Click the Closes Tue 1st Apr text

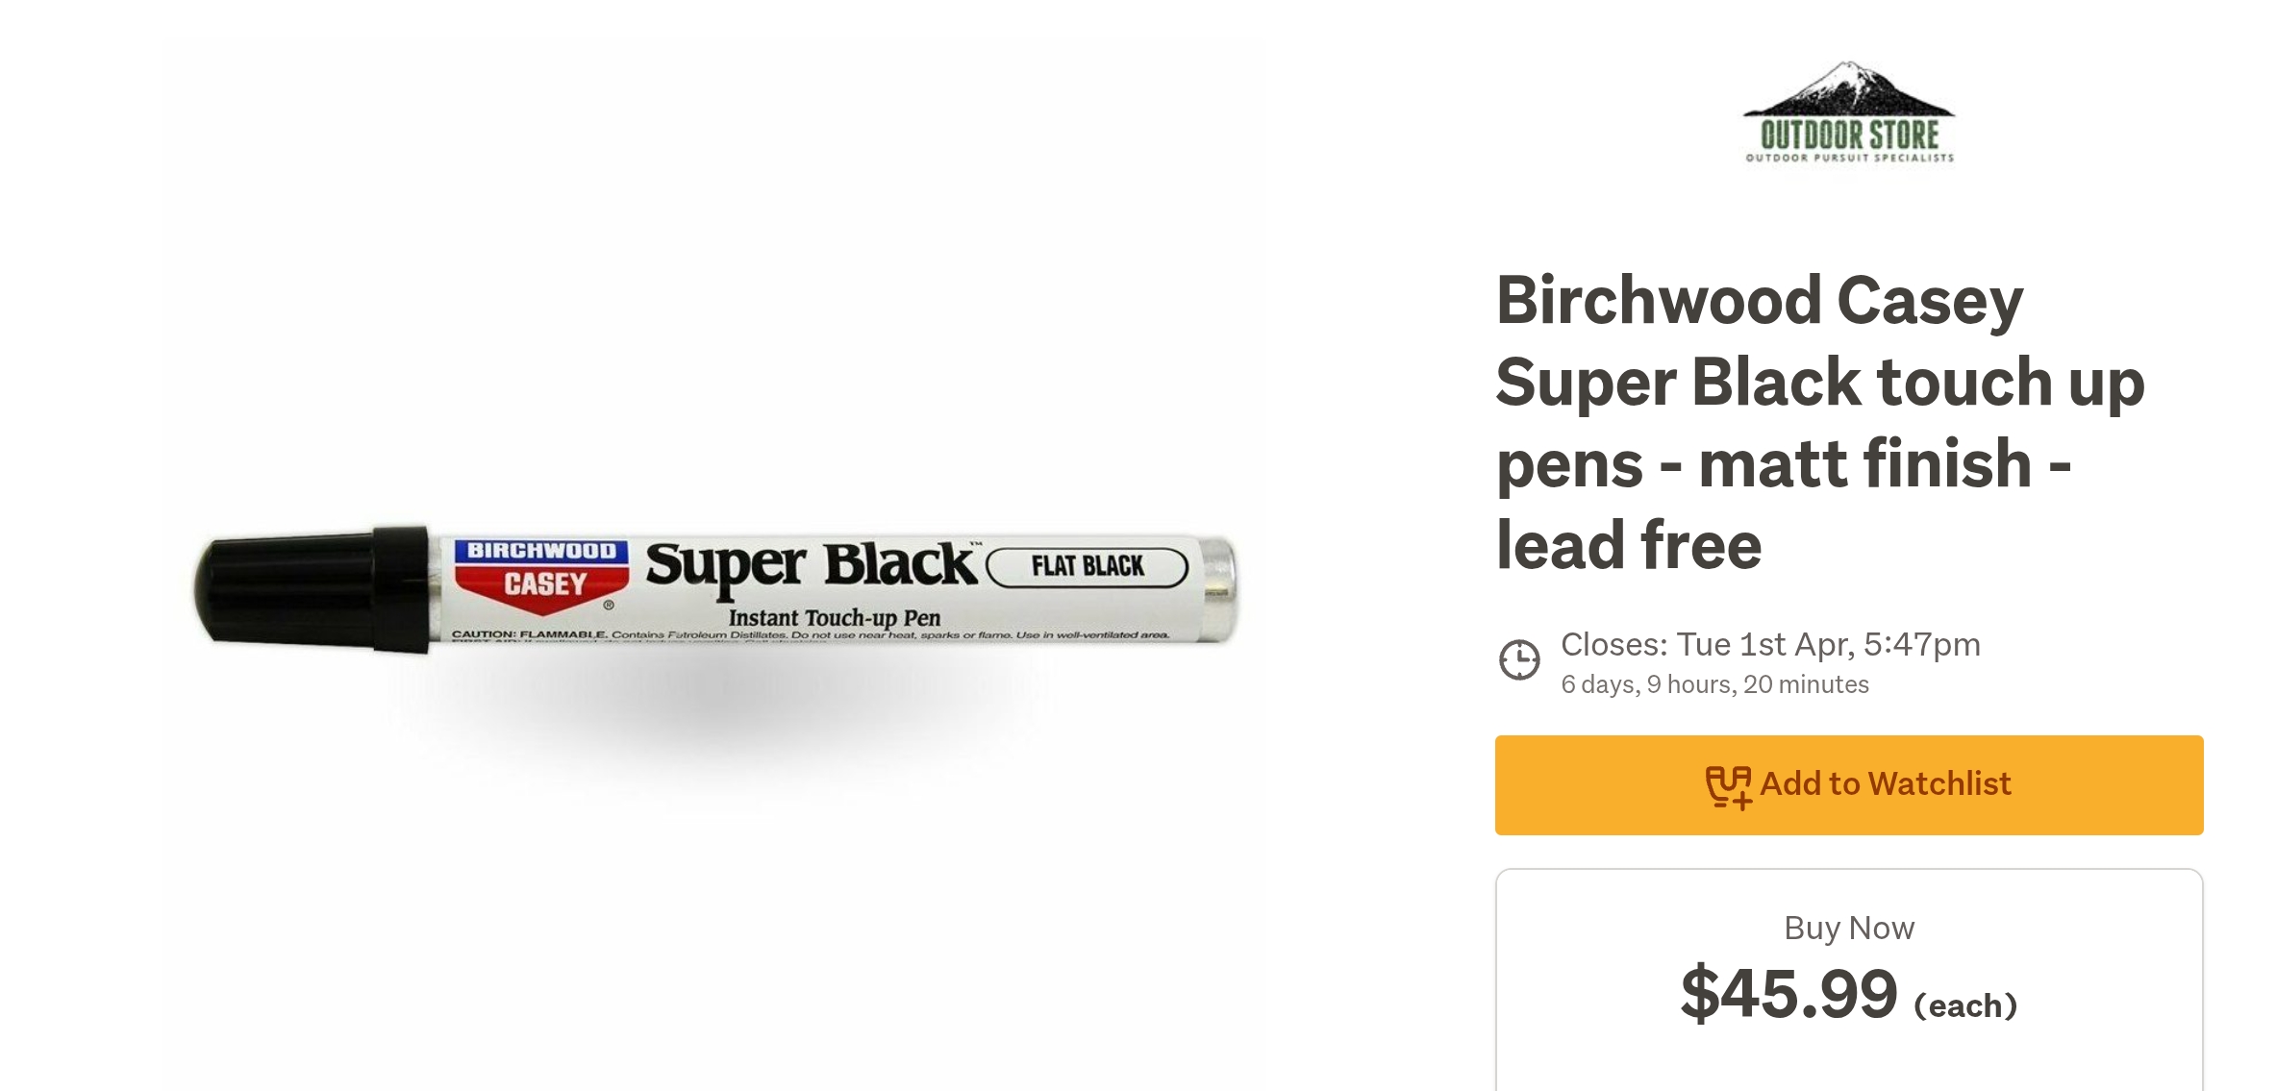1770,644
